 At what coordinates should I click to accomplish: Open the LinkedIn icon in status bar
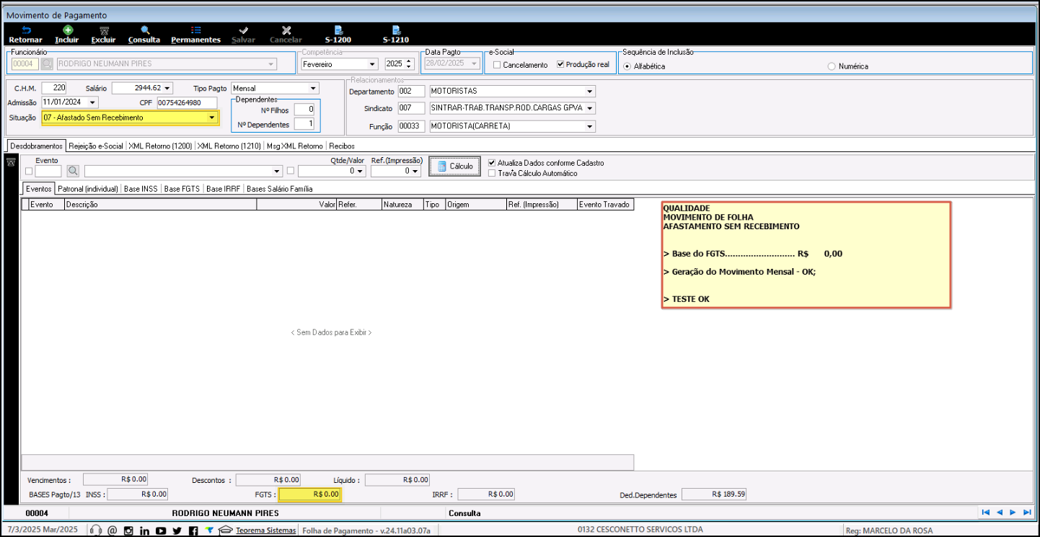tap(144, 531)
